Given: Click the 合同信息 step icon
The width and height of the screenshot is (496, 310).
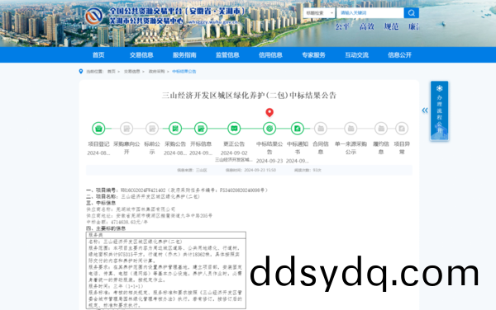Looking at the screenshot, I should [x=321, y=129].
